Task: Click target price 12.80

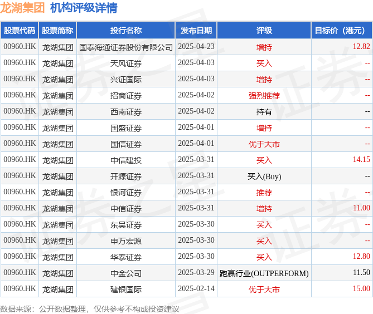Action: [361, 256]
